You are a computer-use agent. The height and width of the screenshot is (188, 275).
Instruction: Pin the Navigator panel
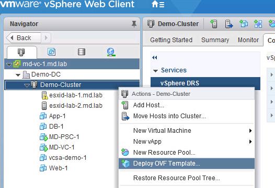click(134, 24)
